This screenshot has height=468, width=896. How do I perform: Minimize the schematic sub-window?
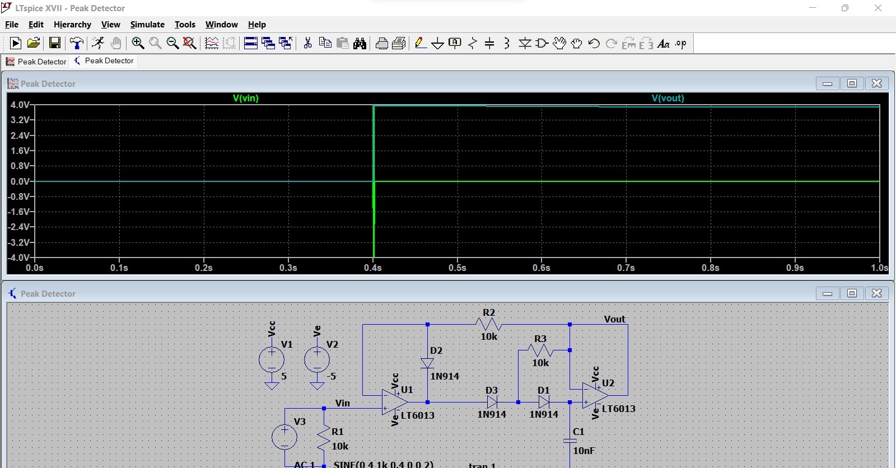tap(827, 293)
